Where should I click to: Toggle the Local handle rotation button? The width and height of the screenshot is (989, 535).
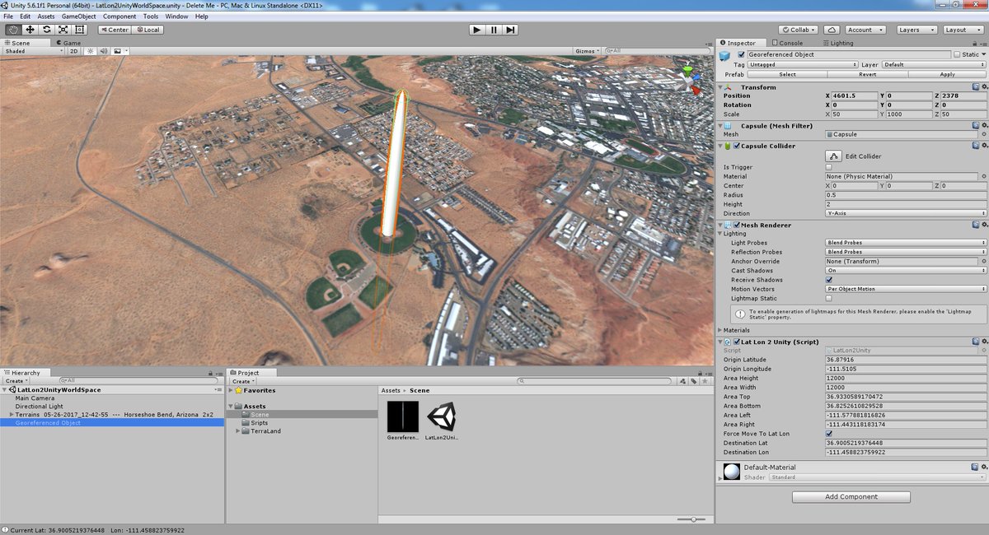coord(147,30)
